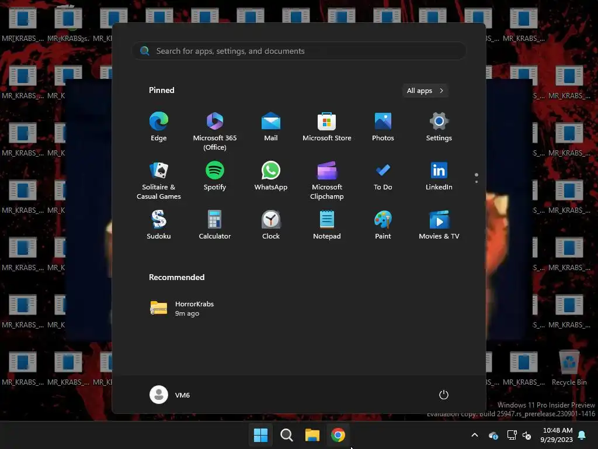This screenshot has width=598, height=449.
Task: Launch Paint
Action: pos(383,225)
